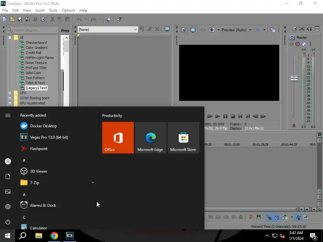This screenshot has width=323, height=242.
Task: Click the What's This Help cursor icon
Action: click(119, 19)
